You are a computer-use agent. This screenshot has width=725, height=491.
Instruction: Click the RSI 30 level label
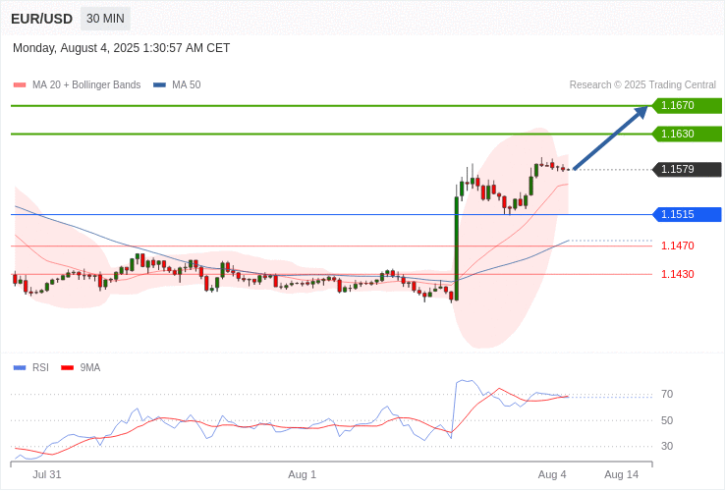click(x=667, y=447)
